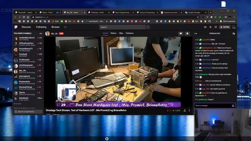Click the desktop file icon top right
Image resolution: width=251 pixels, height=141 pixels.
[x=223, y=5]
